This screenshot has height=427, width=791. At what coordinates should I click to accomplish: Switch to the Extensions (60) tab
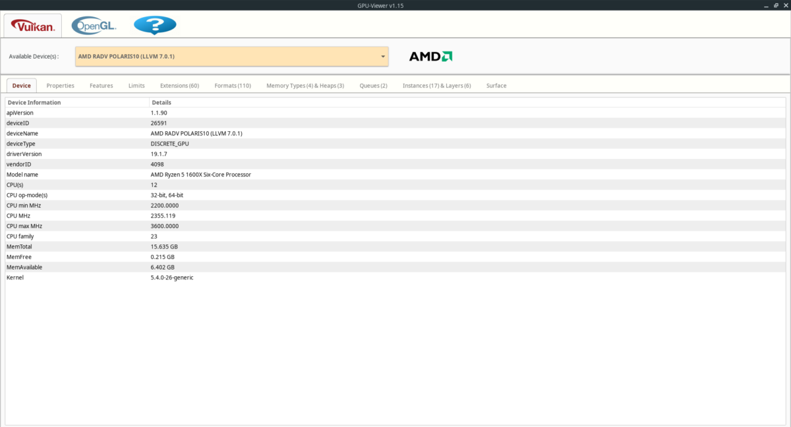coord(179,85)
